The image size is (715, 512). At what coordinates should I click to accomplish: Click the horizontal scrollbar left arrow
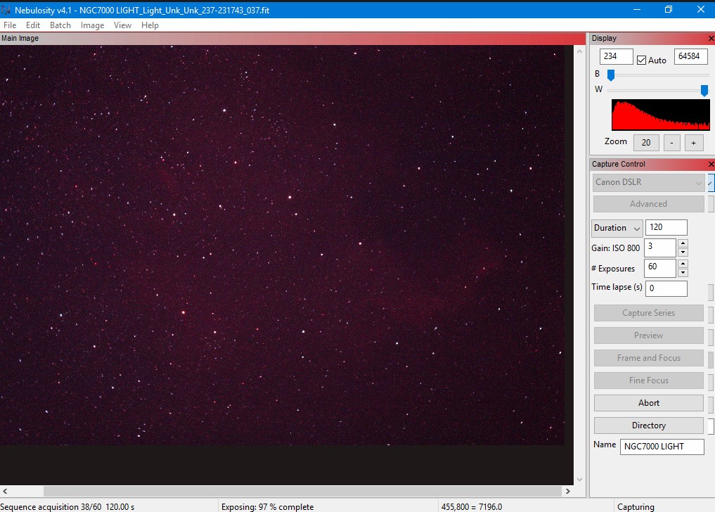tap(5, 491)
